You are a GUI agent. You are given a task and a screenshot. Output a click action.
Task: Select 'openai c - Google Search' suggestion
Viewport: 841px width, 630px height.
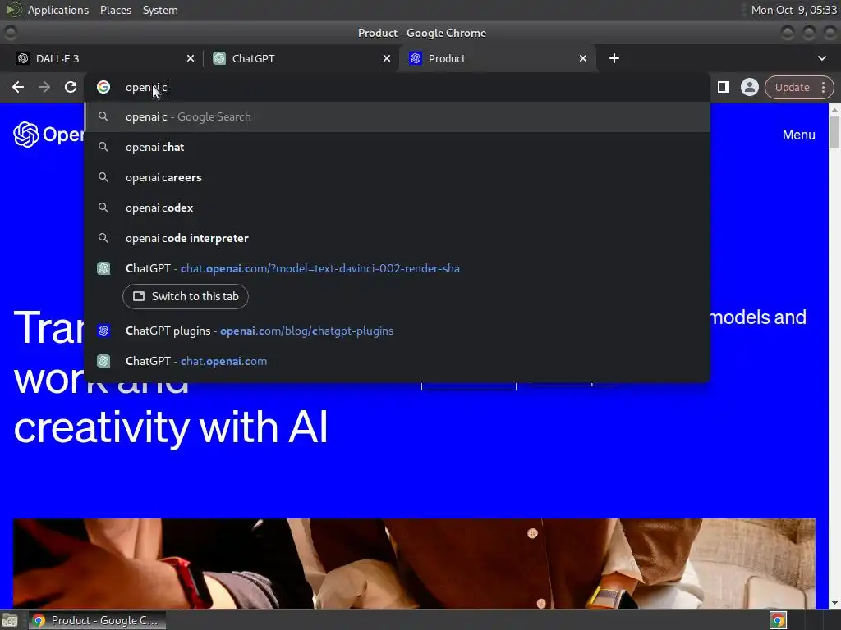398,116
